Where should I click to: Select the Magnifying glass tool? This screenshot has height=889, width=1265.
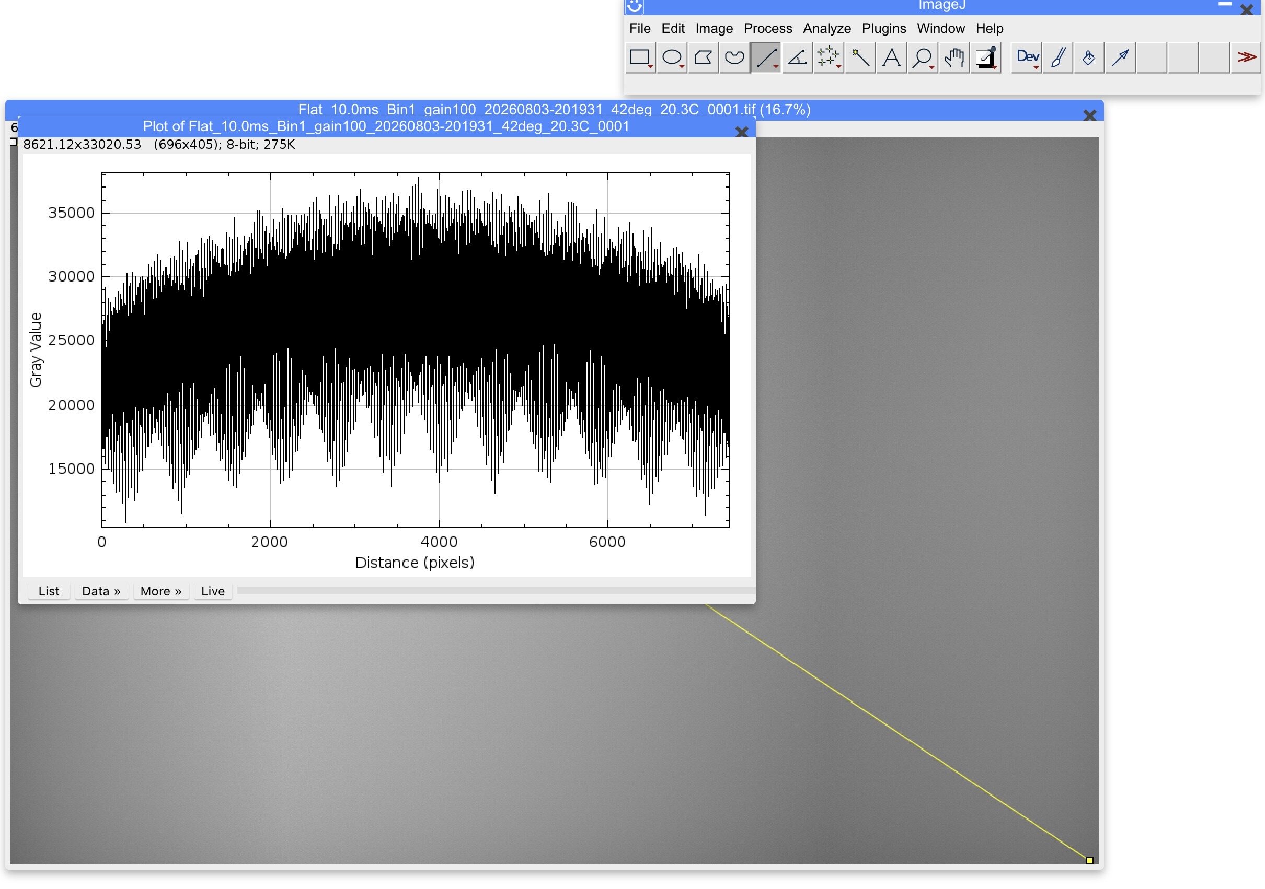923,57
